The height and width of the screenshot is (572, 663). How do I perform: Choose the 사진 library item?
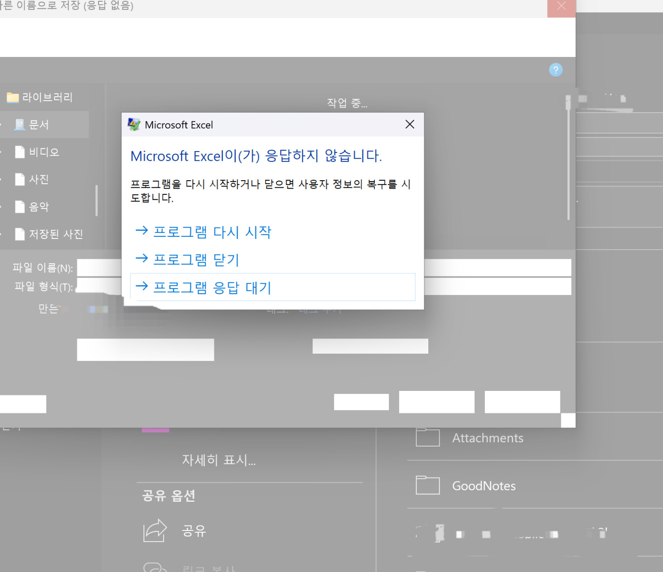tap(39, 179)
